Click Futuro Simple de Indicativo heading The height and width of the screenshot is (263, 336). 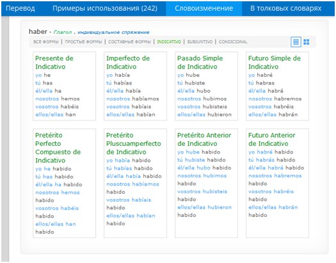click(275, 62)
